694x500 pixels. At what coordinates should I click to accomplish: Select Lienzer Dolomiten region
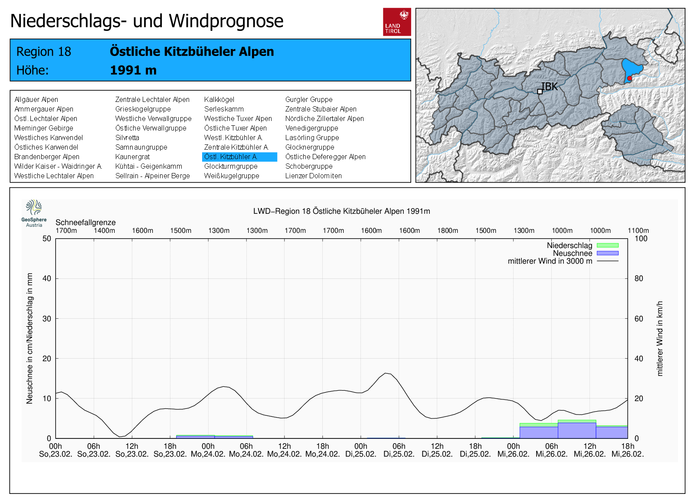(313, 176)
